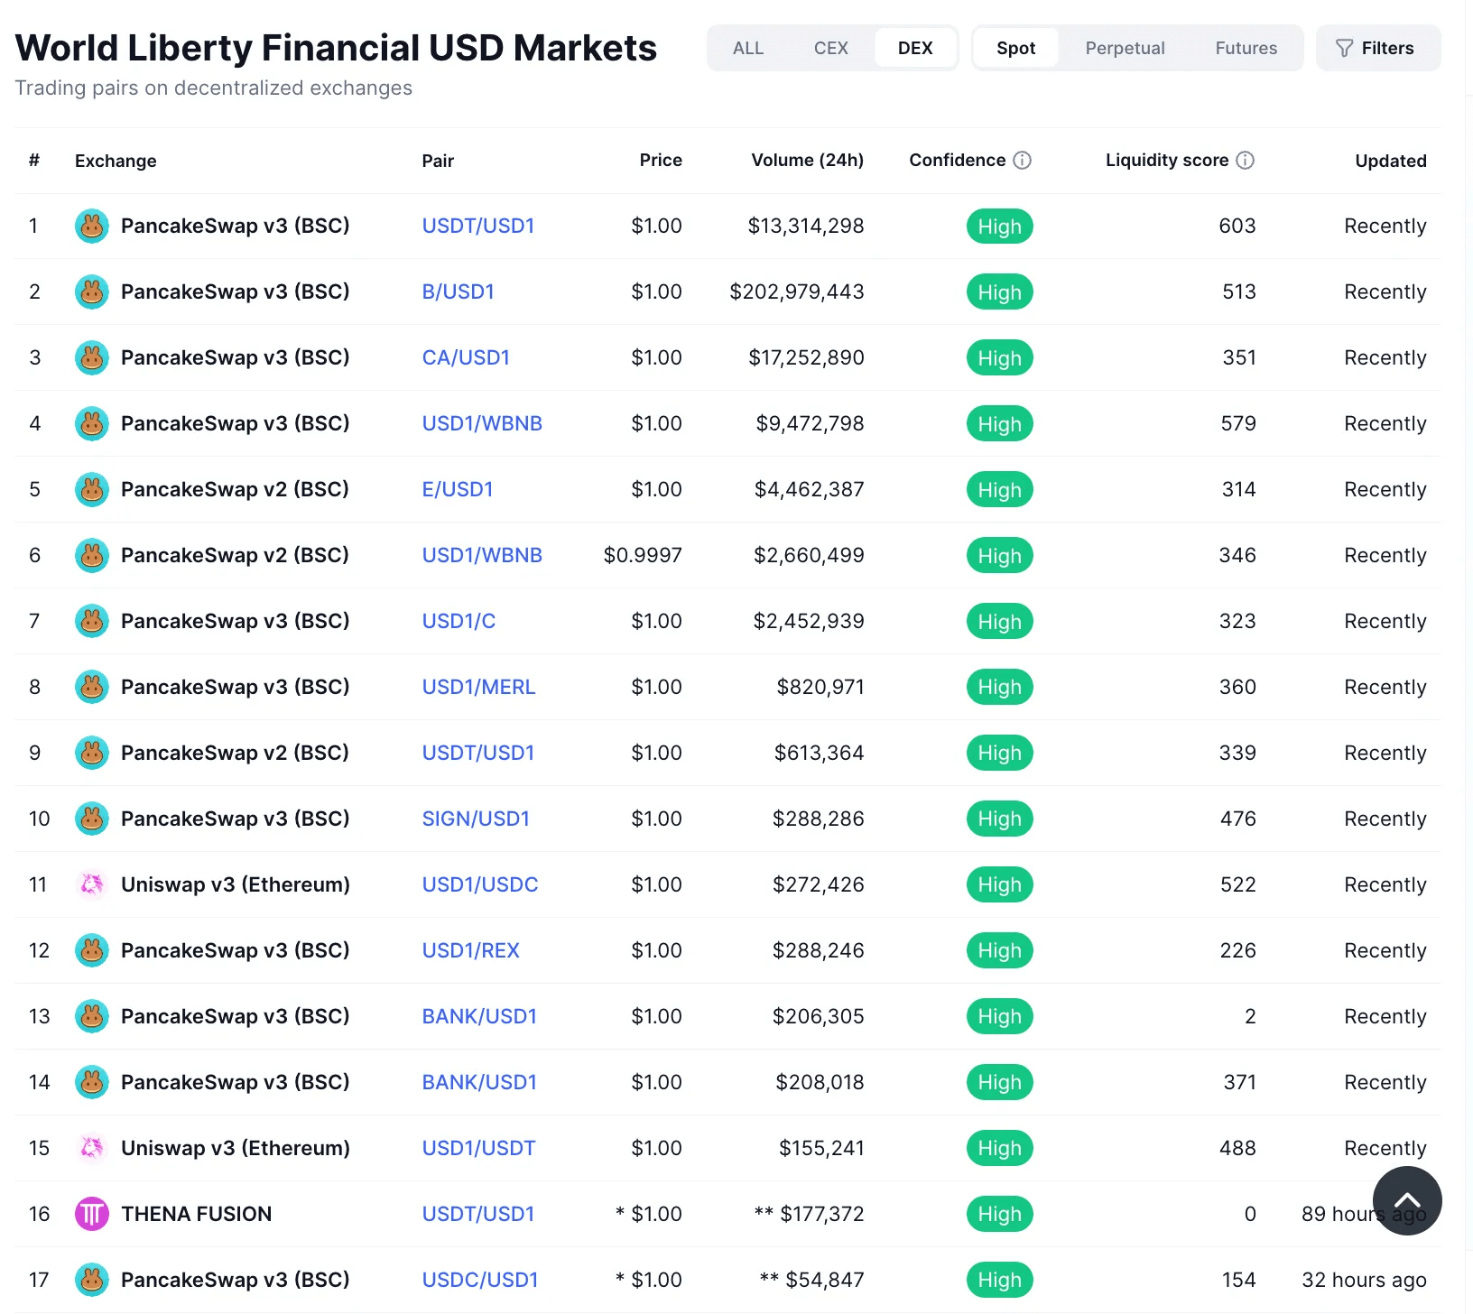Open the Liquidity score info tooltip
The width and height of the screenshot is (1473, 1314).
click(1246, 160)
